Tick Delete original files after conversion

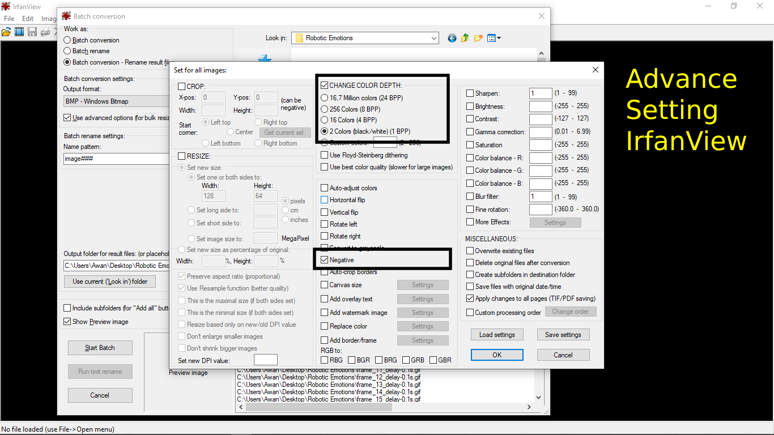pos(470,263)
